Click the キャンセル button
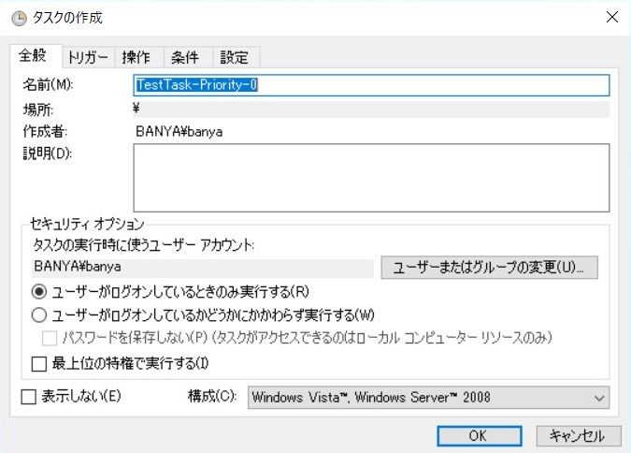This screenshot has height=453, width=631. (x=579, y=436)
